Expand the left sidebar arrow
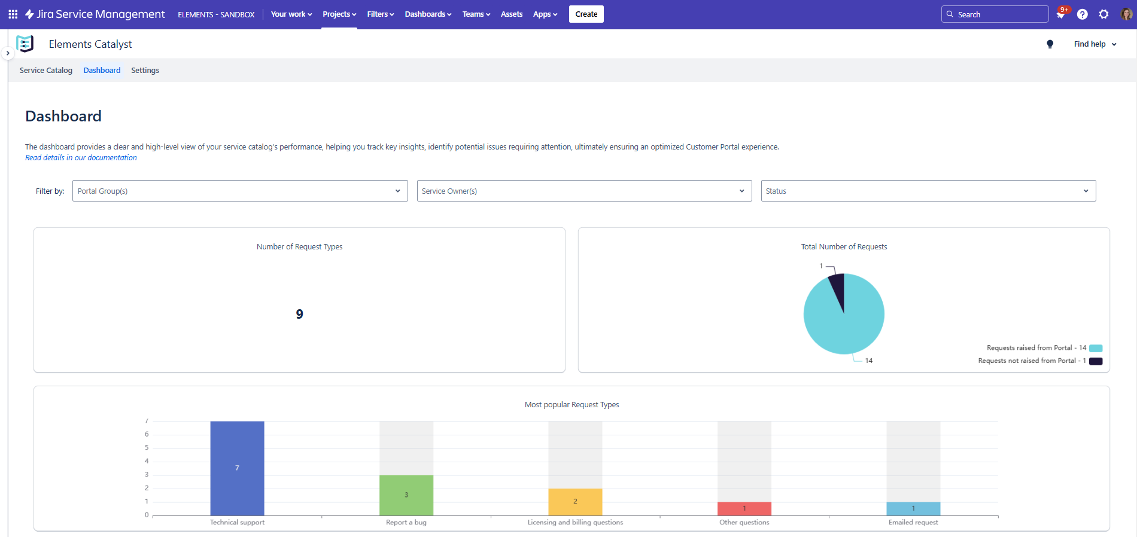This screenshot has height=537, width=1137. pos(8,53)
